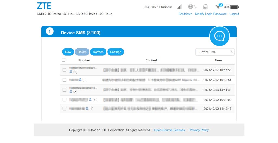
Task: Open the Device SMS dropdown
Action: [215, 52]
